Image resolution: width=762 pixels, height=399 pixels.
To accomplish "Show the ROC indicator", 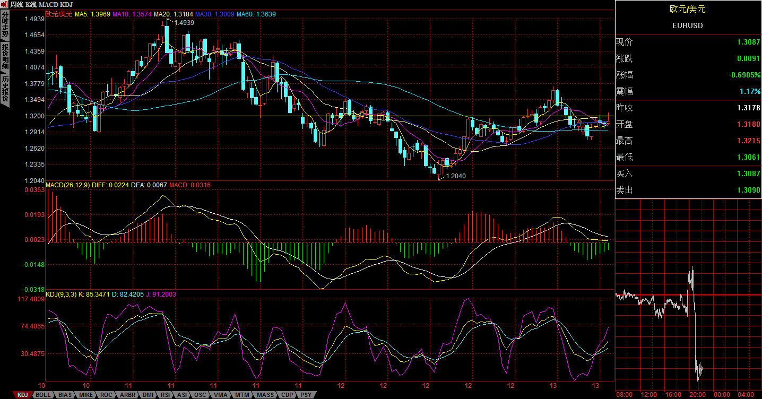I will [106, 395].
